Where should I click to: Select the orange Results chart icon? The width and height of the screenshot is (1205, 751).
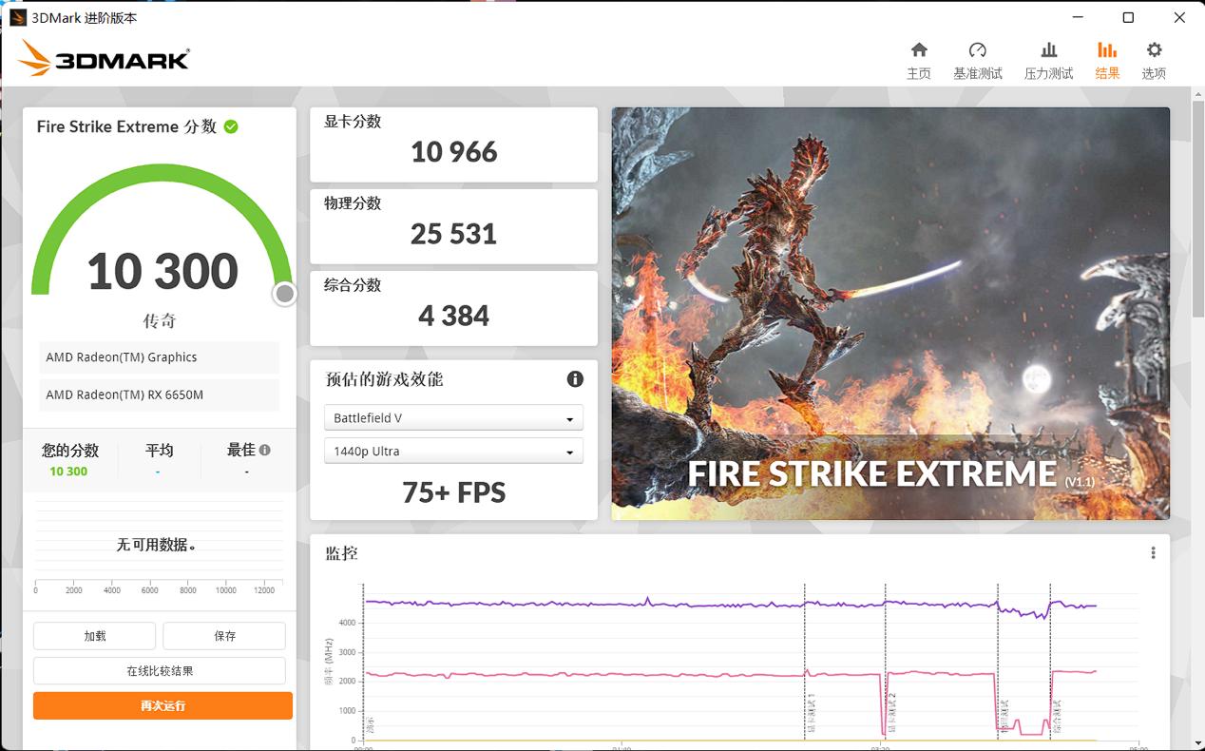pyautogui.click(x=1106, y=50)
